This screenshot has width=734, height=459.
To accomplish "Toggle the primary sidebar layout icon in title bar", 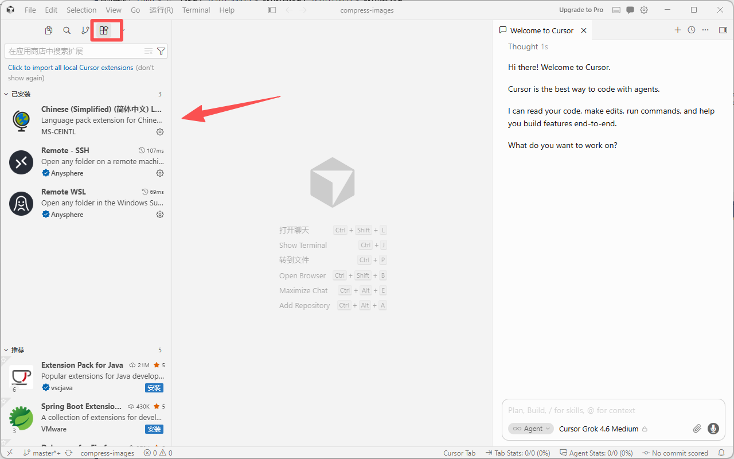I will [x=272, y=10].
